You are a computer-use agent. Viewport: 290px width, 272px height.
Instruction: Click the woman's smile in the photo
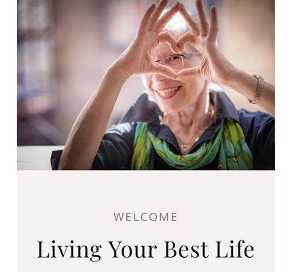coord(168,92)
